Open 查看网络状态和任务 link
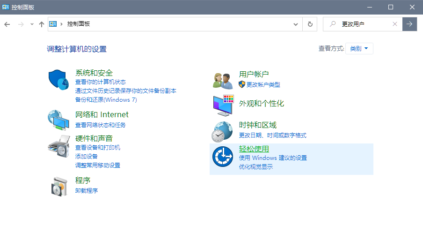Screen dimensions: 423x226 tap(101, 125)
